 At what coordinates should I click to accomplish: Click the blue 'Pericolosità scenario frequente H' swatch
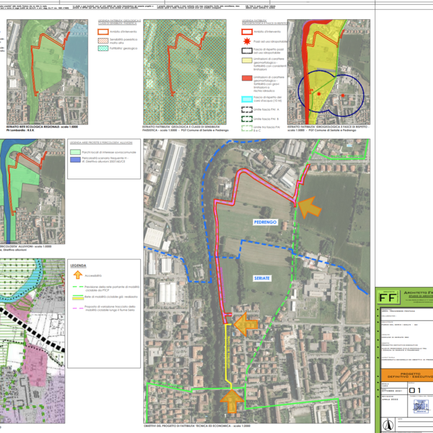75,159
